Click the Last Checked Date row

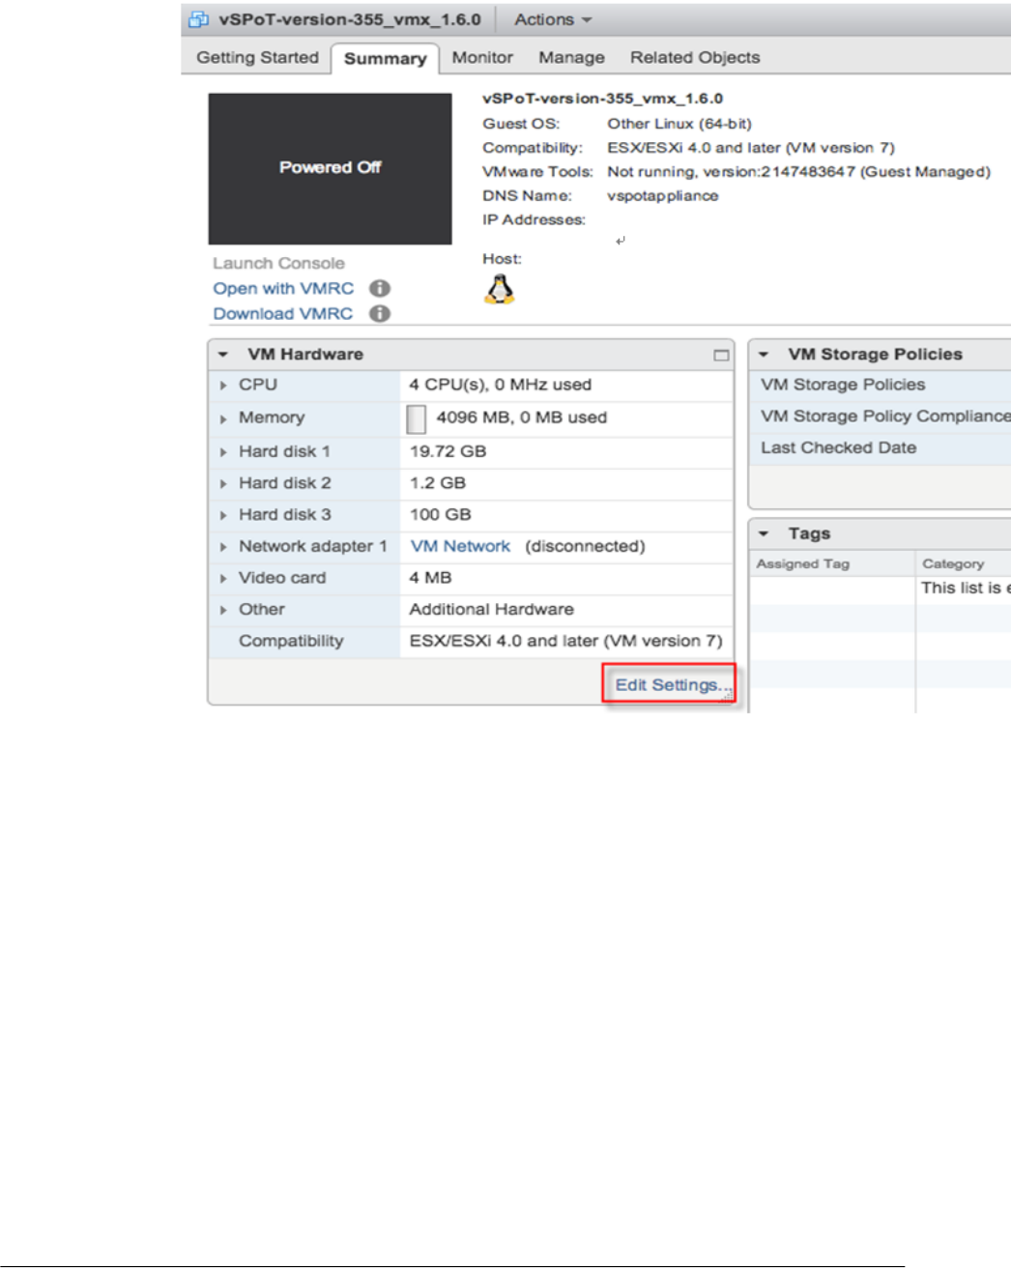(881, 448)
